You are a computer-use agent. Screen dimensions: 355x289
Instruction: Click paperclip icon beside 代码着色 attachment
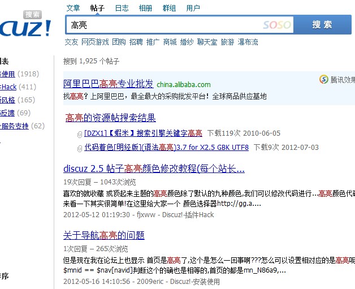click(80, 149)
